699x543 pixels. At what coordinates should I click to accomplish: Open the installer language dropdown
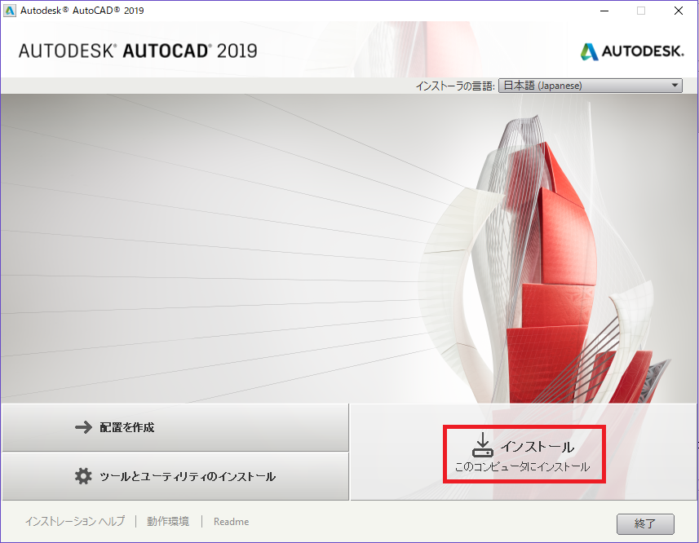click(591, 86)
